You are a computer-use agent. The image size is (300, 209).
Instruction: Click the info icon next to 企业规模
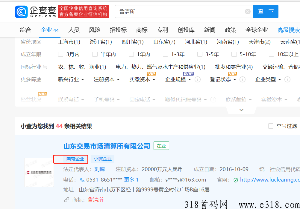pyautogui.click(x=197, y=79)
